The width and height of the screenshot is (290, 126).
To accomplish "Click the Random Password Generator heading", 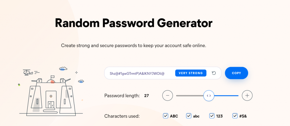I will tap(134, 23).
